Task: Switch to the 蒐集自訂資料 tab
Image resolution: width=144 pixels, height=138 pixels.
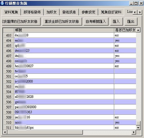Action: pyautogui.click(x=111, y=12)
